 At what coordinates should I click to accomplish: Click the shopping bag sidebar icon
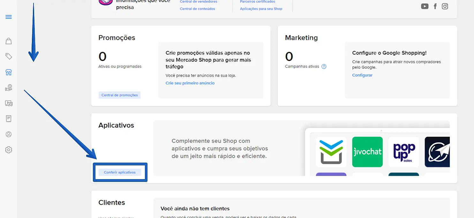[x=9, y=41]
